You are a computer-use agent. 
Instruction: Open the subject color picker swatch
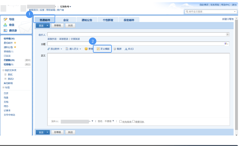pos(226,43)
